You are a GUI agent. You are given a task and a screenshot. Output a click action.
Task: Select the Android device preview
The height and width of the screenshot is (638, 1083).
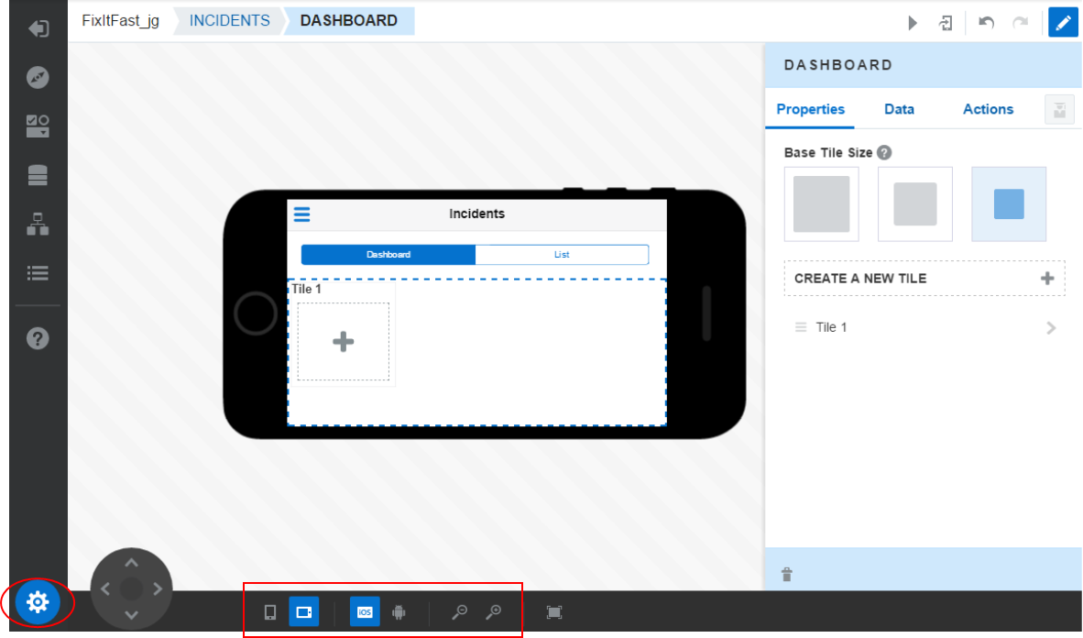point(399,612)
